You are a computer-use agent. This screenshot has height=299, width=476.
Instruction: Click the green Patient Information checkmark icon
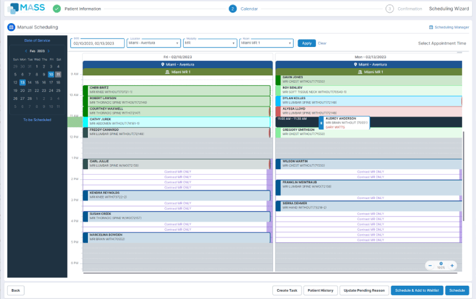pyautogui.click(x=57, y=9)
